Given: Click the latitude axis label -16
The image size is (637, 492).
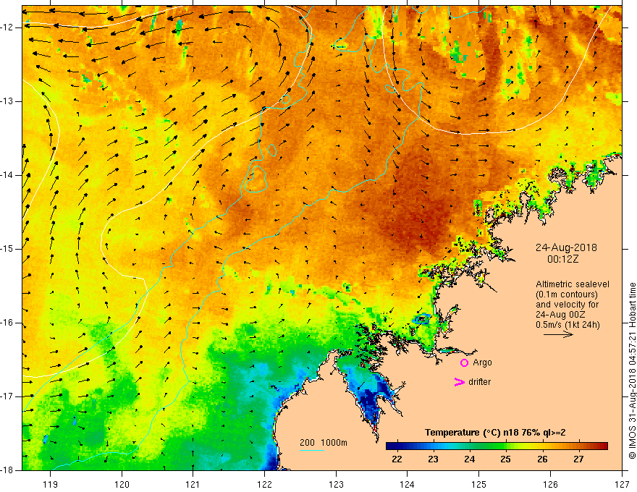Looking at the screenshot, I should [x=7, y=323].
